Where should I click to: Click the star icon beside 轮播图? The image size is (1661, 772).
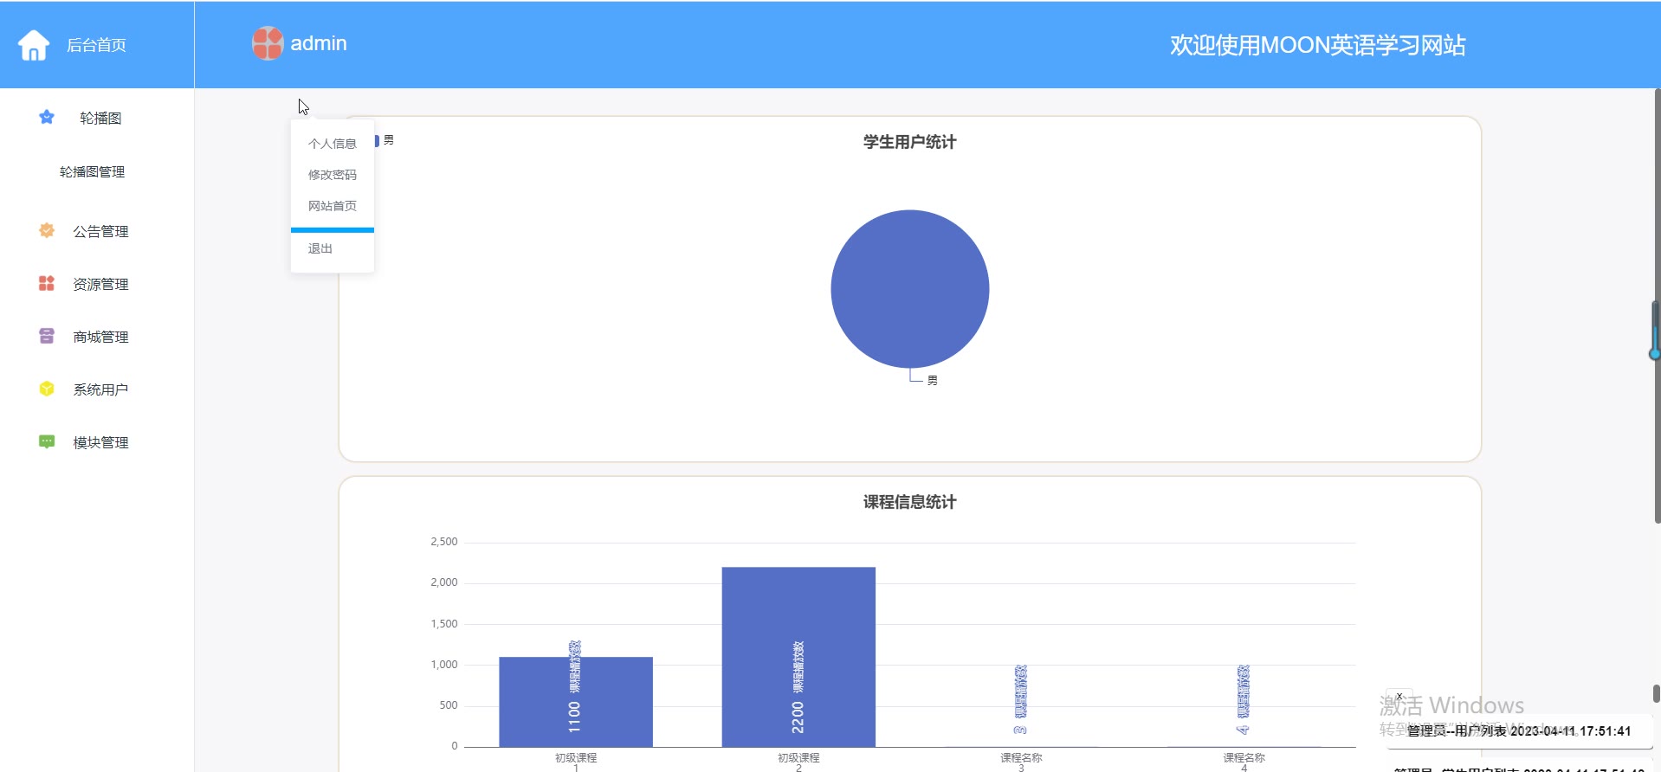(47, 117)
